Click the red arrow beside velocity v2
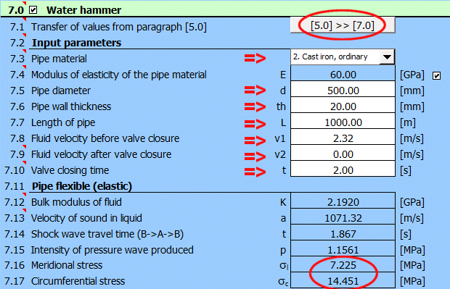The height and width of the screenshot is (289, 450). (255, 156)
